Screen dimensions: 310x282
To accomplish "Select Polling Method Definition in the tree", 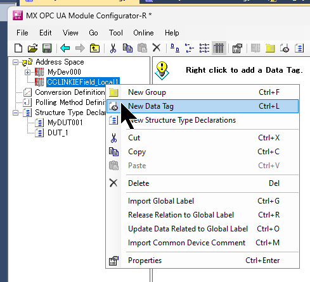I will pyautogui.click(x=70, y=102).
